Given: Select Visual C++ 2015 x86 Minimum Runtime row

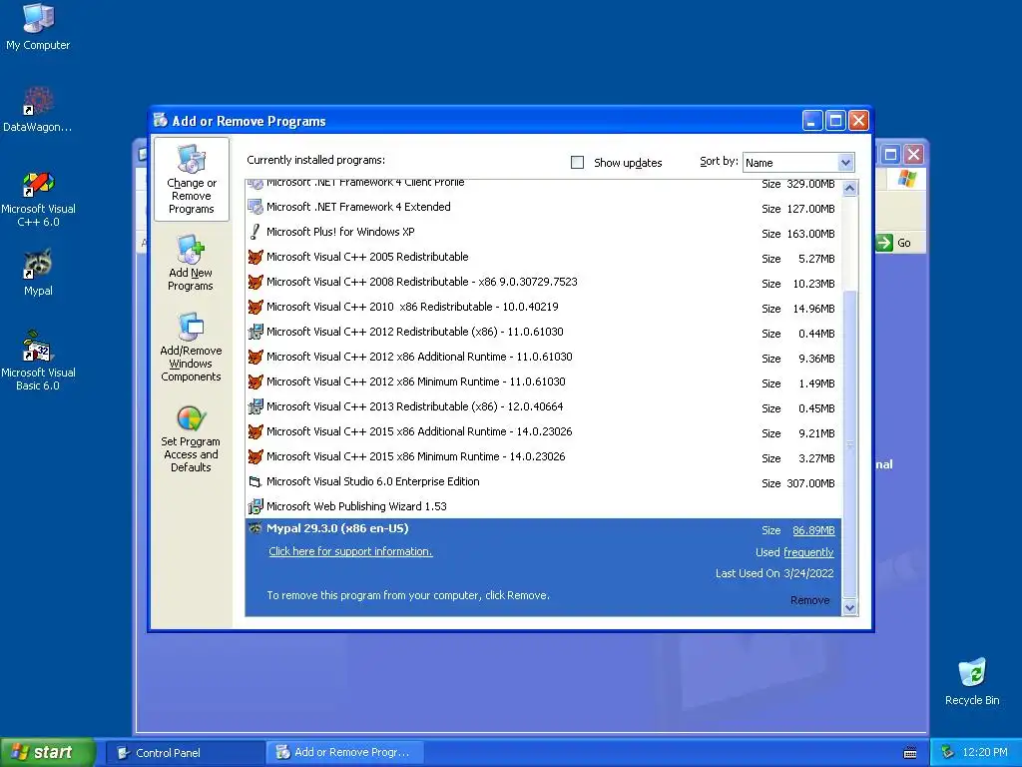Looking at the screenshot, I should [544, 456].
